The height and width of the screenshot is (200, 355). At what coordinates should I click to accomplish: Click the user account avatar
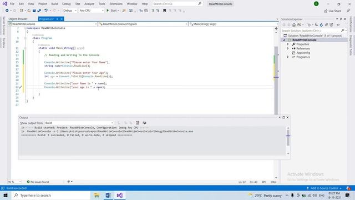click(x=316, y=4)
